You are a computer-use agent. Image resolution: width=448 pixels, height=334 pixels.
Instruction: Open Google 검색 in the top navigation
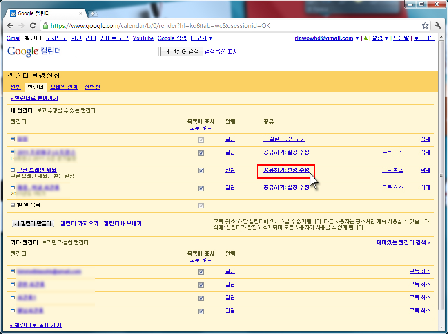point(172,38)
